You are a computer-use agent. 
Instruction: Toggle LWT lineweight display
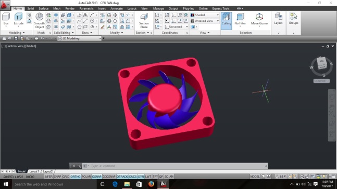pos(148,177)
